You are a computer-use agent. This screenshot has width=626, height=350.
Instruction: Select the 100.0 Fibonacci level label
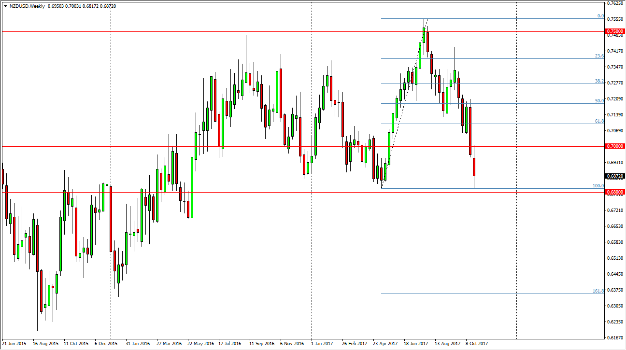coord(599,186)
